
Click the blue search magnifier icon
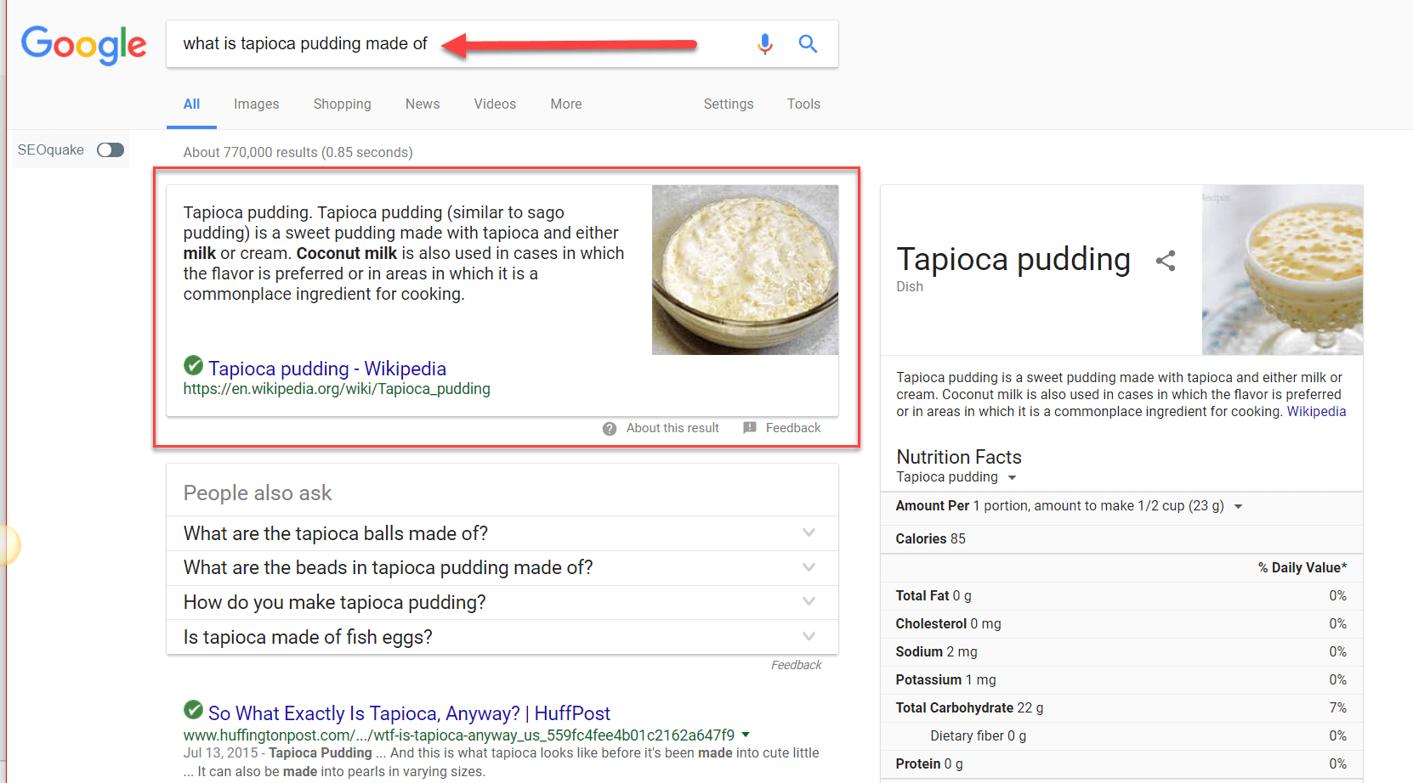pyautogui.click(x=808, y=43)
